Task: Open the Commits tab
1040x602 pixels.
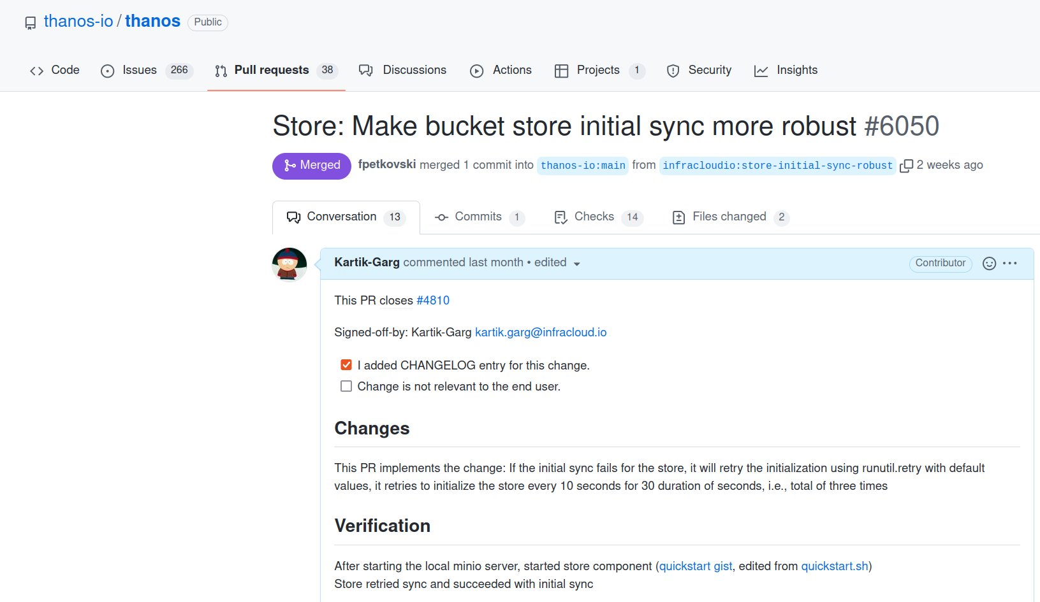Action: point(478,217)
